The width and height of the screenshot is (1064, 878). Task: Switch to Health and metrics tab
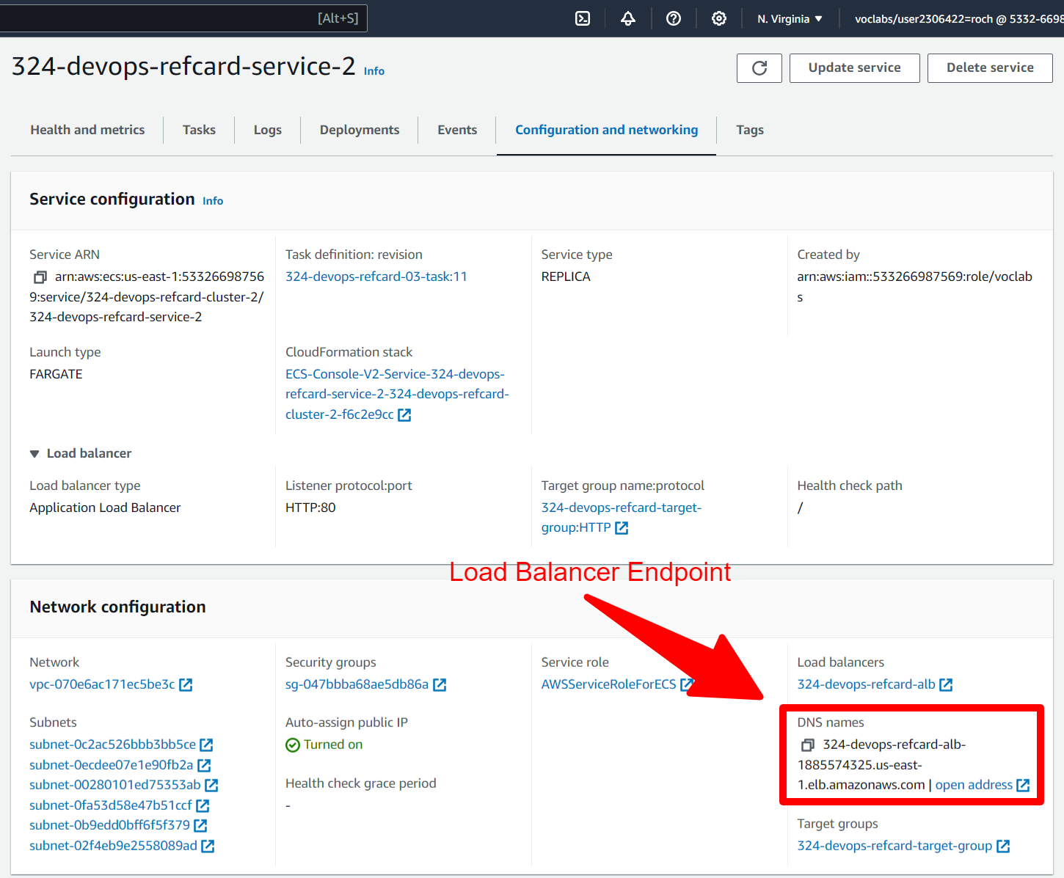pyautogui.click(x=87, y=130)
